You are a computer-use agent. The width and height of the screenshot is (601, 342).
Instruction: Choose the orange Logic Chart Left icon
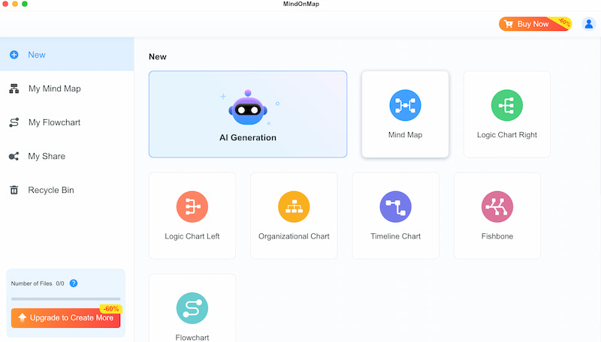[192, 206]
